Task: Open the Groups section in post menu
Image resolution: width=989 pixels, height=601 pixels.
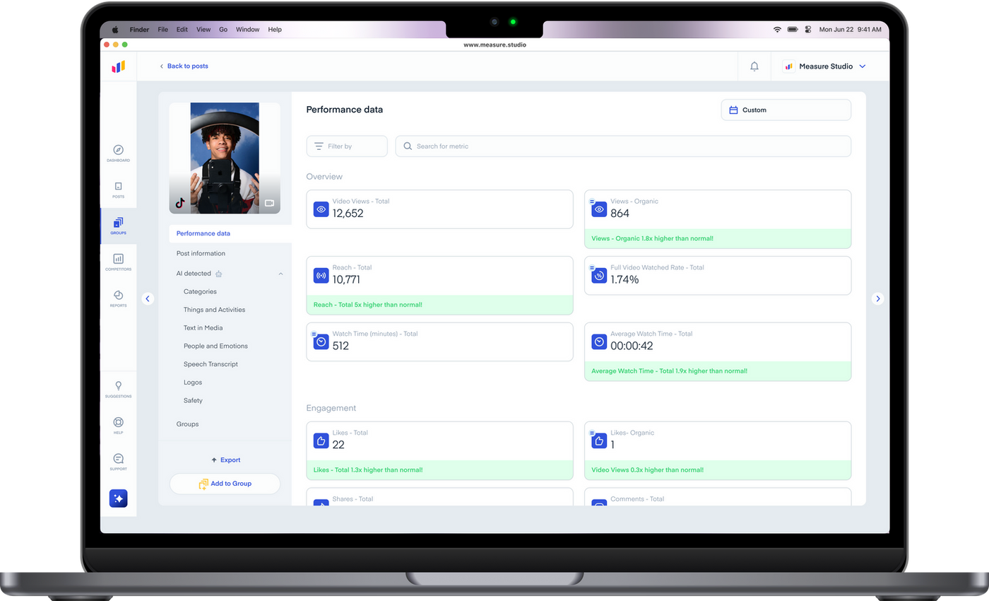Action: pos(188,424)
